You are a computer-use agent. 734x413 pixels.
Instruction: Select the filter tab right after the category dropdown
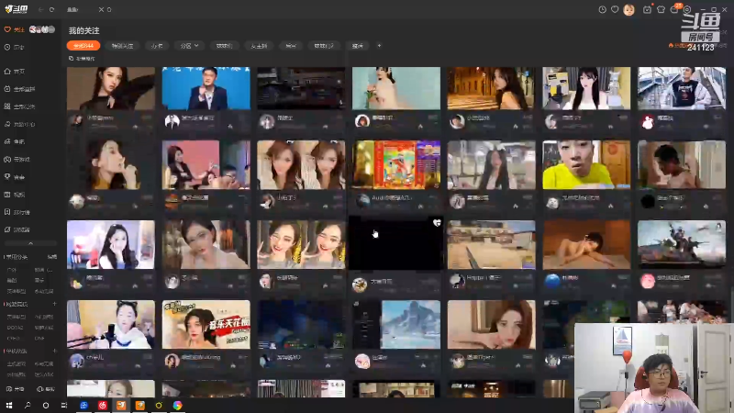tap(224, 46)
